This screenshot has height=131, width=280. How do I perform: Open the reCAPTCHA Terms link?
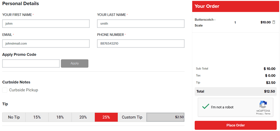tap(268, 114)
